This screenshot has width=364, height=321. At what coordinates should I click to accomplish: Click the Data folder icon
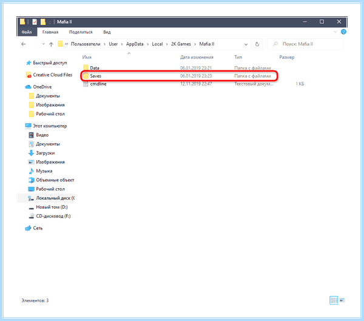point(86,68)
